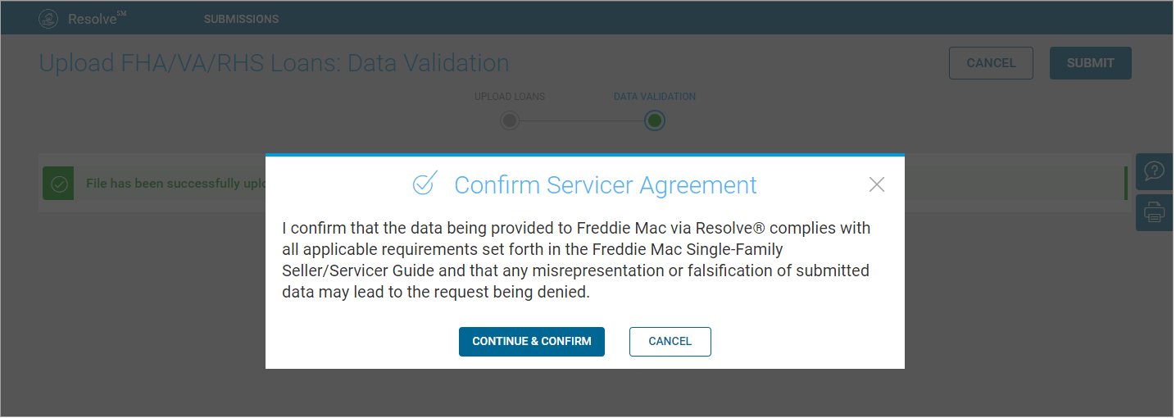Click the Upload FHA/VA/RHS Loans page heading
The image size is (1176, 418).
275,63
